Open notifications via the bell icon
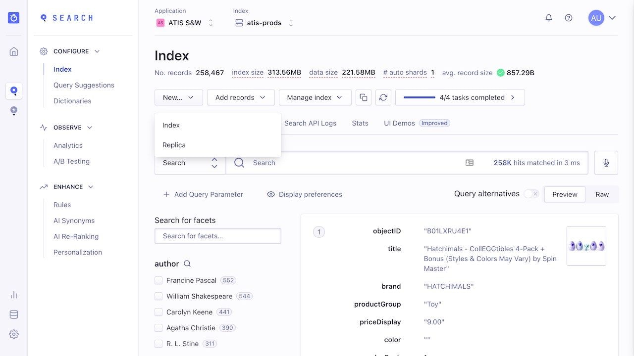 pyautogui.click(x=549, y=17)
